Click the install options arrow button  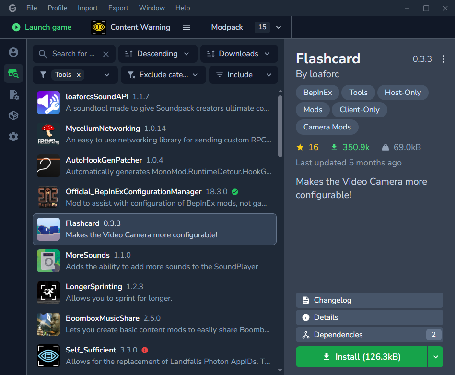click(435, 357)
